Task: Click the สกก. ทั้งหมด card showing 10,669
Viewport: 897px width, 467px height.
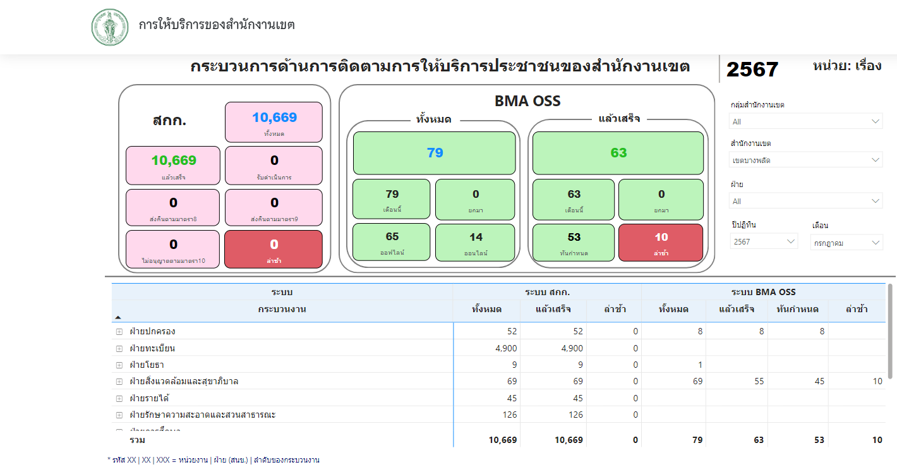Action: [x=274, y=122]
